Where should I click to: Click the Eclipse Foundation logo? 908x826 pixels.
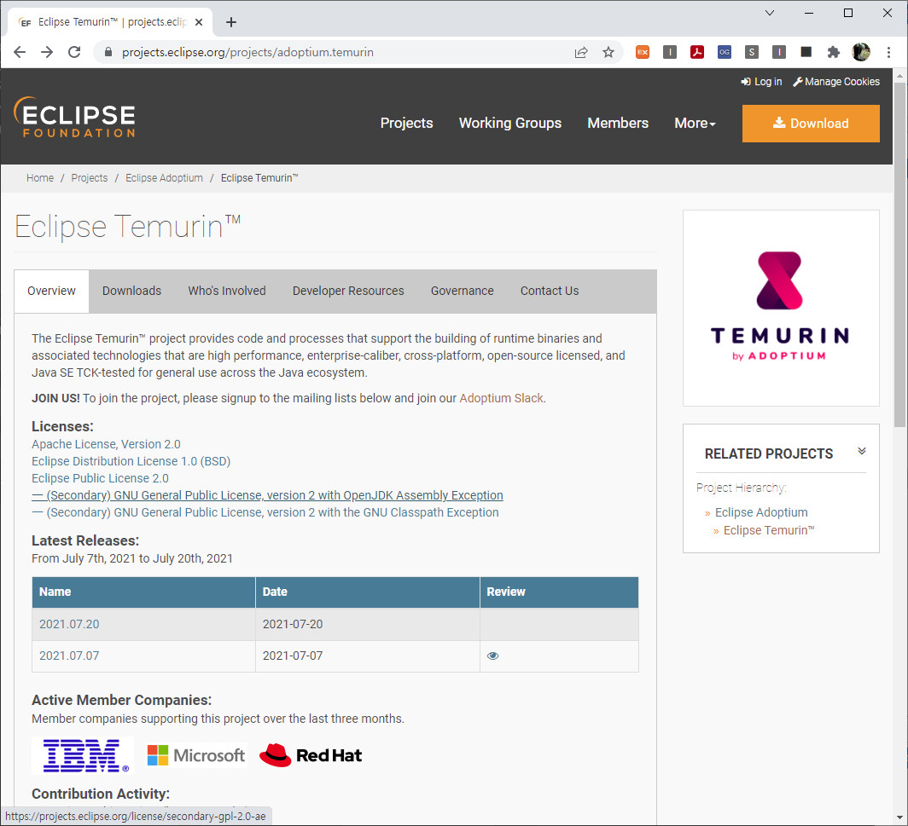click(74, 117)
